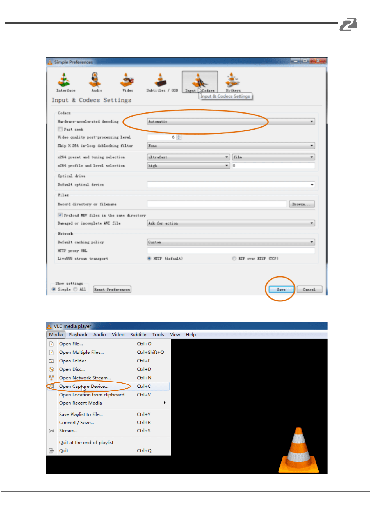This screenshot has height=526, width=372.
Task: Open Hardware-accelerated decoding dropdown
Action: (x=231, y=121)
